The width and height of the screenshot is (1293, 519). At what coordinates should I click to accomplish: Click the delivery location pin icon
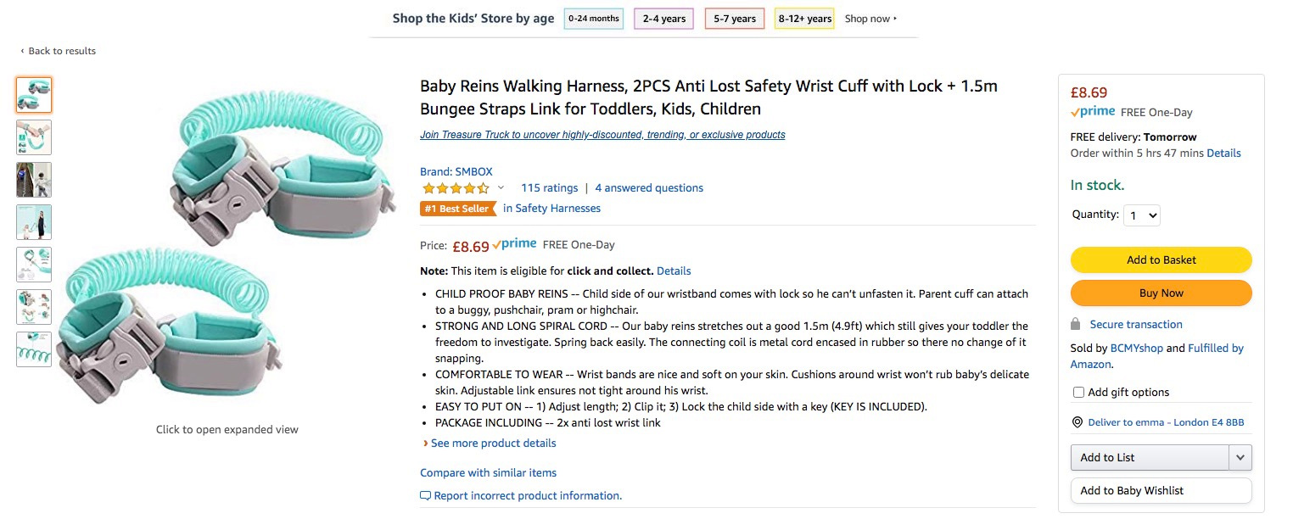click(x=1077, y=422)
